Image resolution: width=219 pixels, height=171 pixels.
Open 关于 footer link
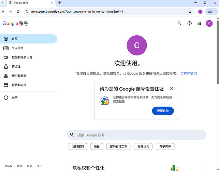39,166
